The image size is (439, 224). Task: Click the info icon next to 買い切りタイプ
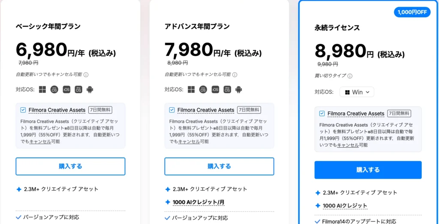(x=350, y=76)
